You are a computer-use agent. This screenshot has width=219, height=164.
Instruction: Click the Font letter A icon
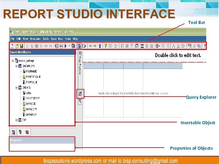(173, 46)
